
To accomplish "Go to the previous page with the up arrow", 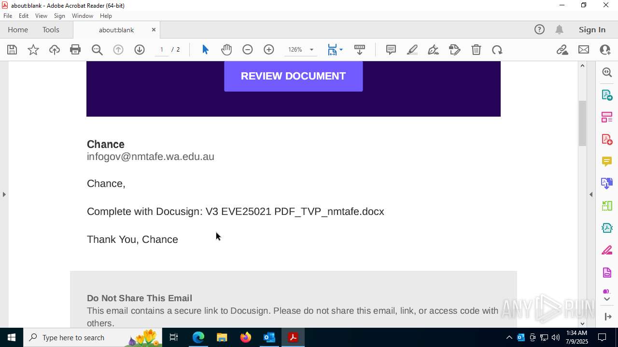I will click(x=118, y=50).
